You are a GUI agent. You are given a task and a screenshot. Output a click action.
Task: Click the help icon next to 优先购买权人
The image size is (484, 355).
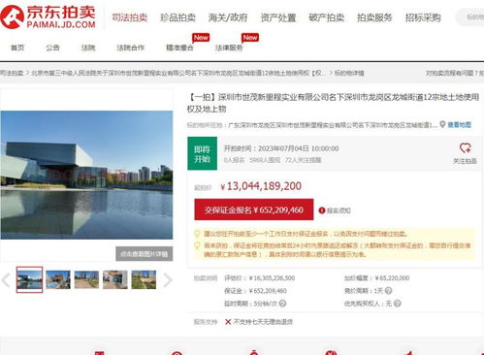tap(398, 304)
